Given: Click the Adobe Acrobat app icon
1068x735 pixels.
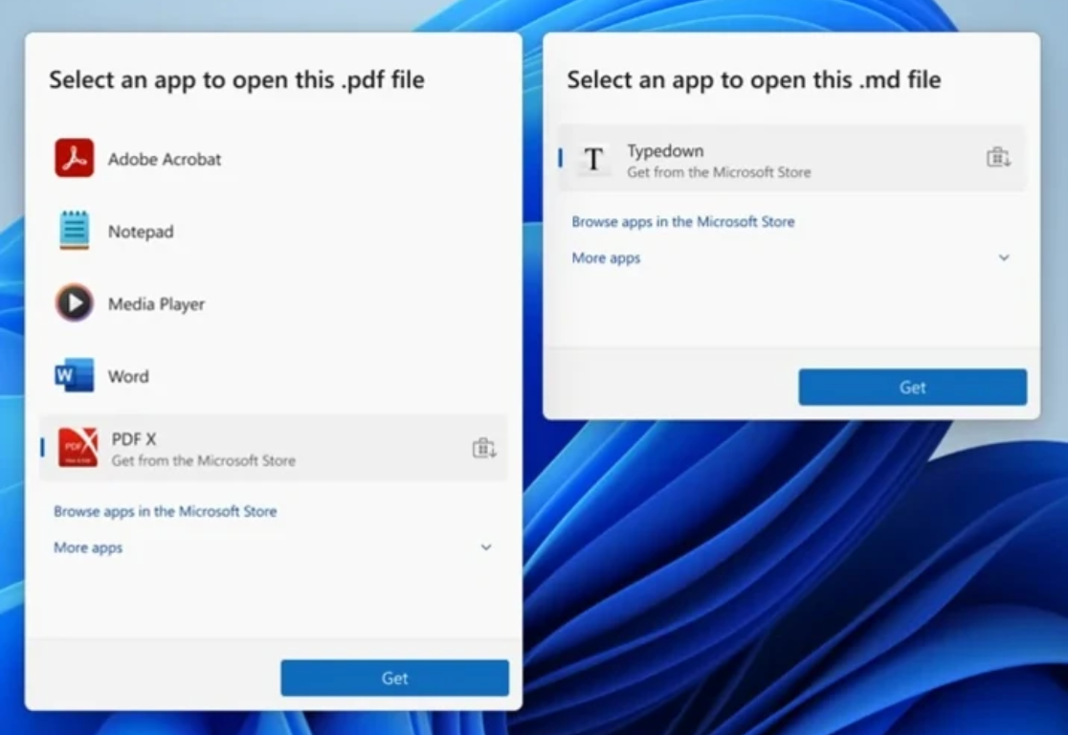Looking at the screenshot, I should 74,159.
